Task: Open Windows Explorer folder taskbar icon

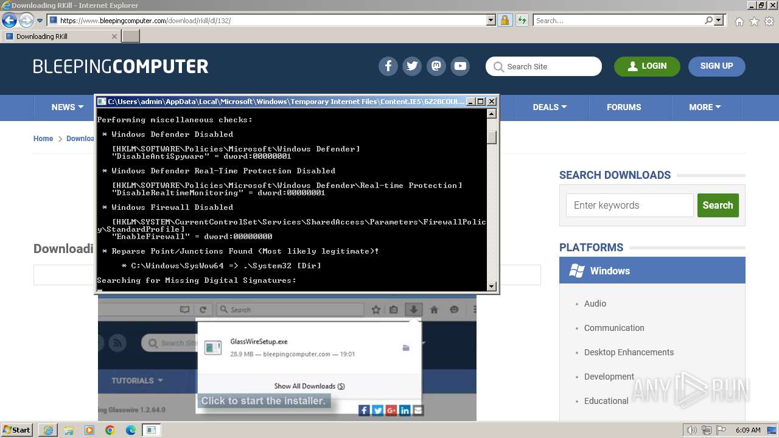Action: 69,430
